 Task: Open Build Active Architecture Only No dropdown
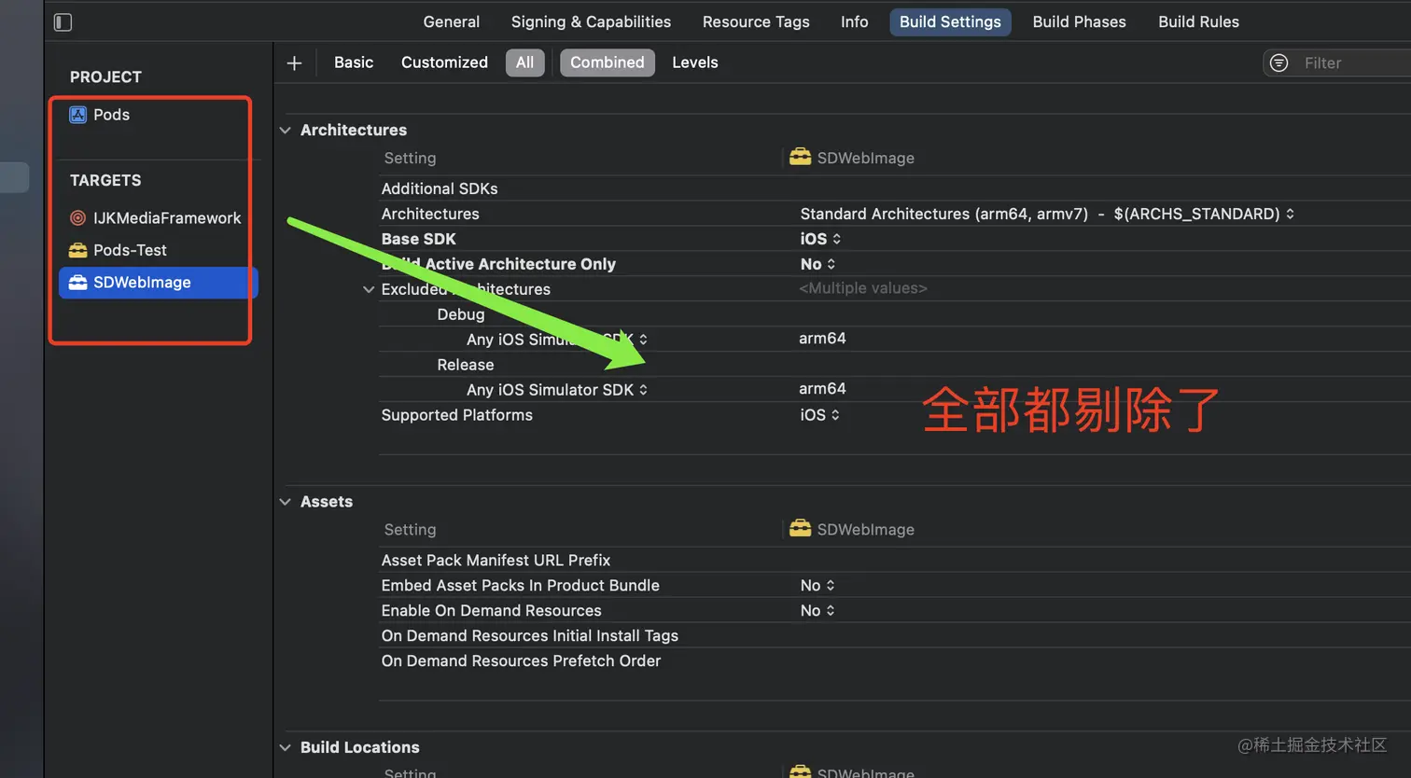(817, 264)
